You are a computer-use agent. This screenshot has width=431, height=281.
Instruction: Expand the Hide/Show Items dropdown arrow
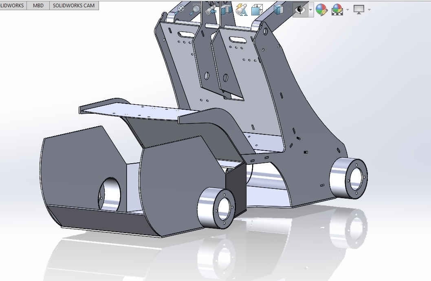pos(310,9)
